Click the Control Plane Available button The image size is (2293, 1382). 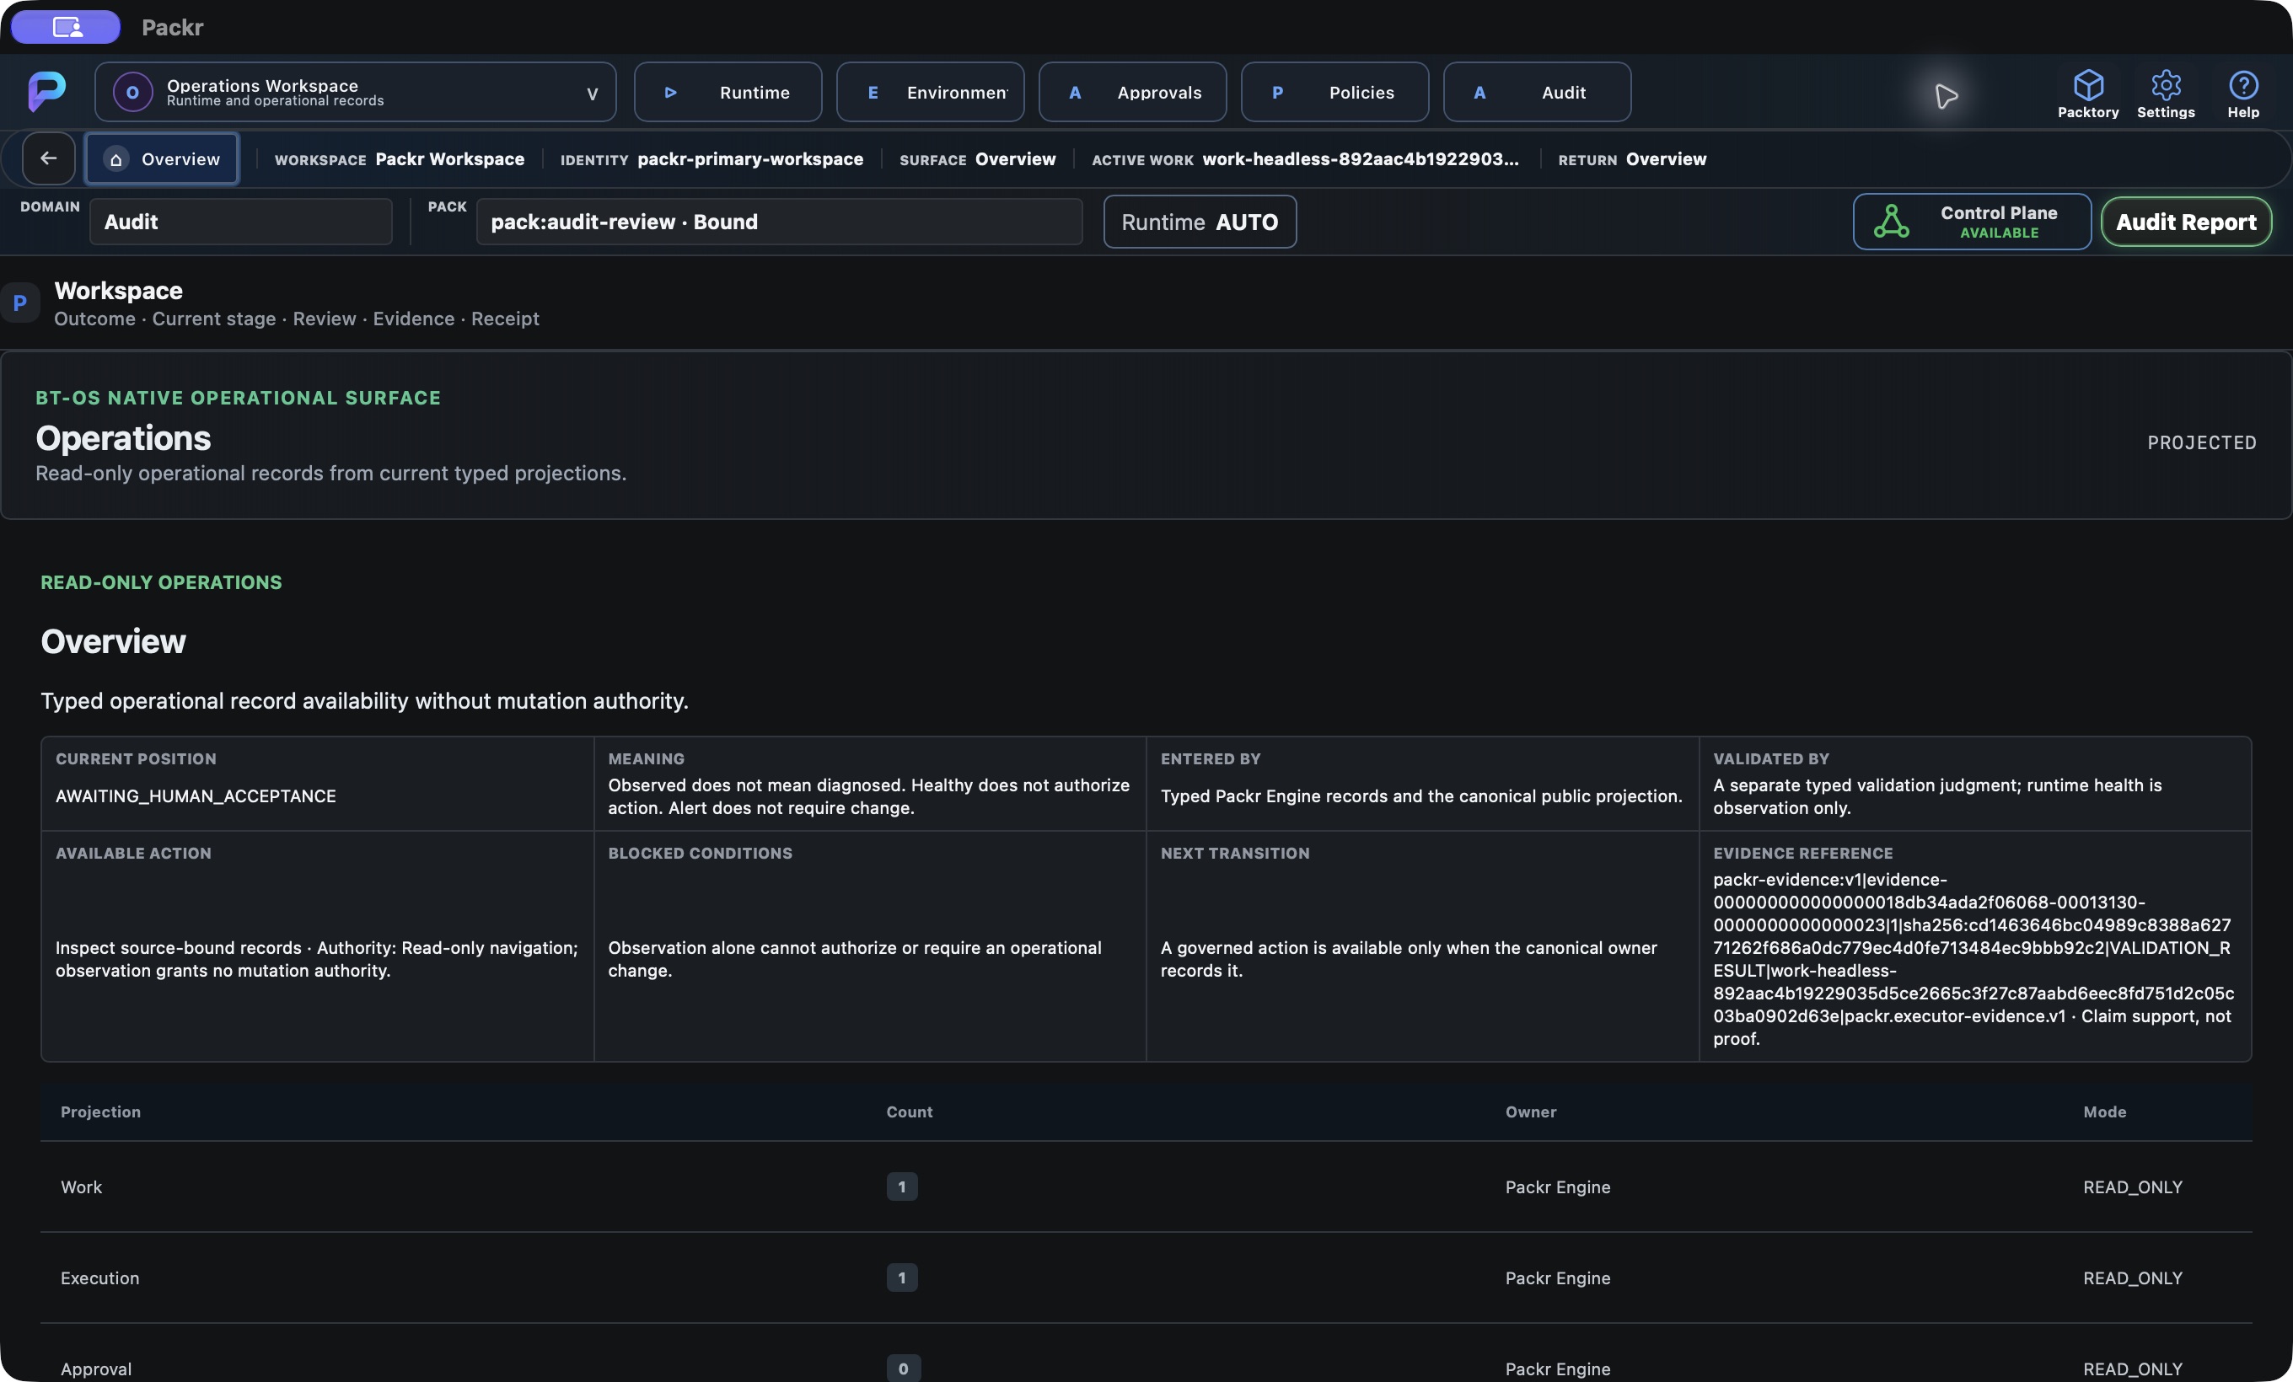[x=1972, y=222]
